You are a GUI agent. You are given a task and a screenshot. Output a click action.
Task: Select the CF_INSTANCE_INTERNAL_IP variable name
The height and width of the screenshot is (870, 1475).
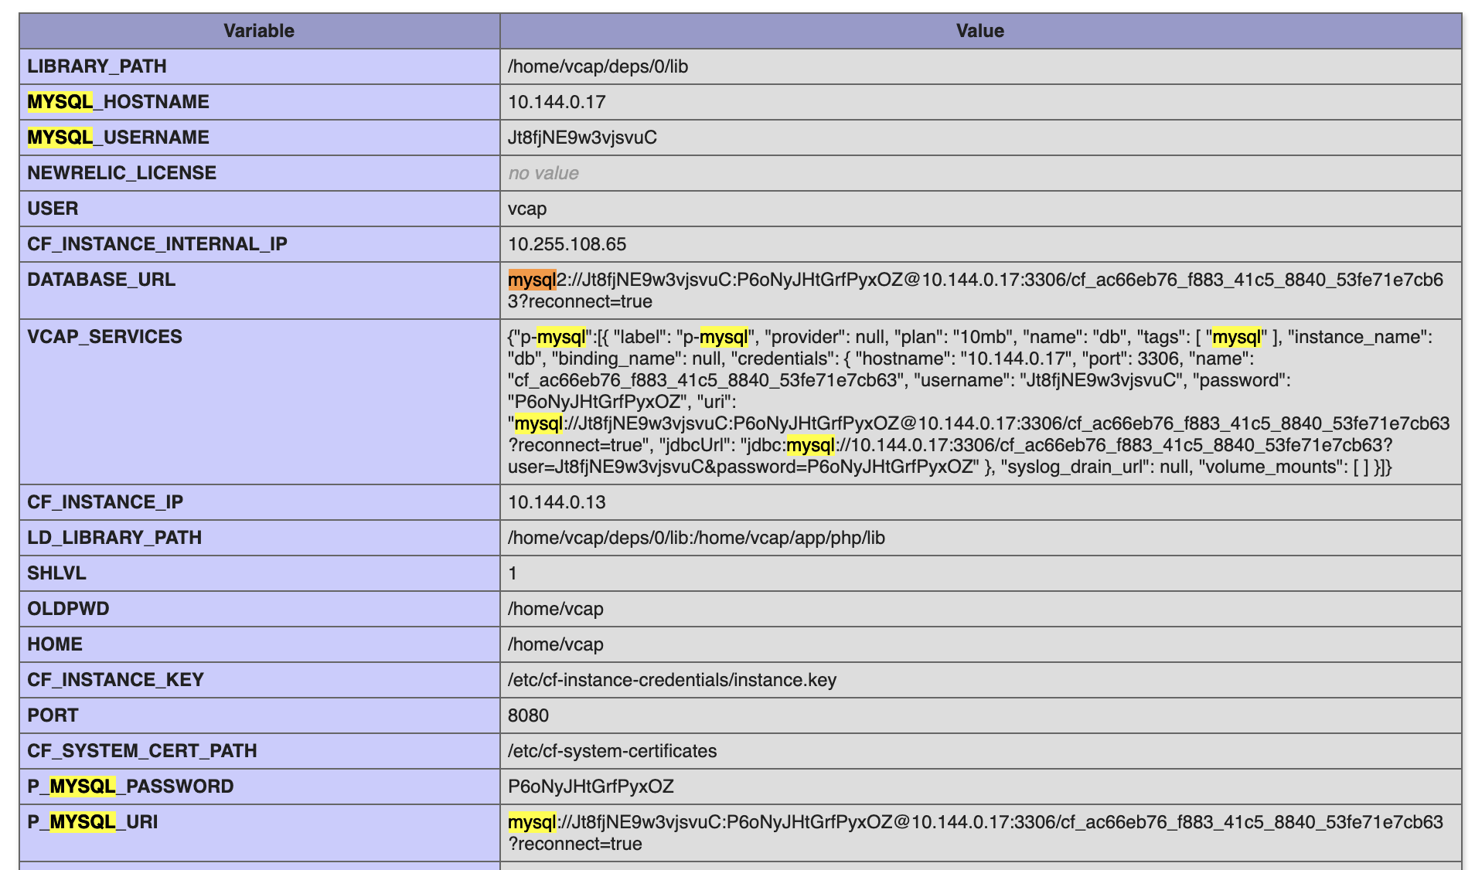point(157,244)
